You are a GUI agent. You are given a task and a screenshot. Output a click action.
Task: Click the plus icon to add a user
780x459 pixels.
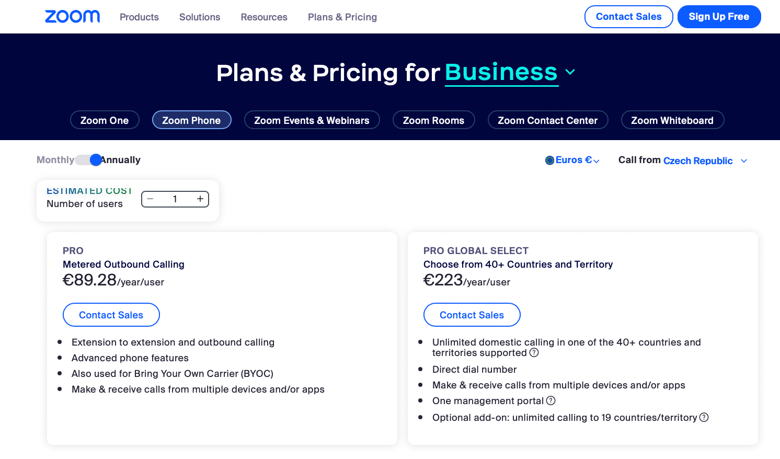(200, 199)
